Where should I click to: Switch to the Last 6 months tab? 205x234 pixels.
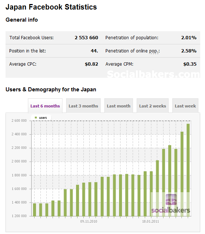45,106
